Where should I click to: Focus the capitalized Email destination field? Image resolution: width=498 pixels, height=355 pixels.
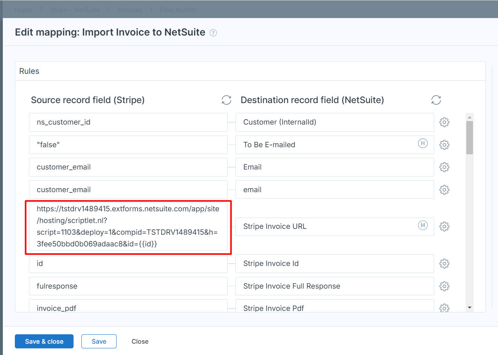coord(335,167)
